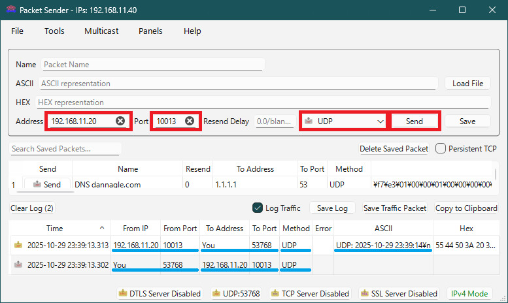Clear the Port field with the X icon
The width and height of the screenshot is (508, 303).
point(190,121)
